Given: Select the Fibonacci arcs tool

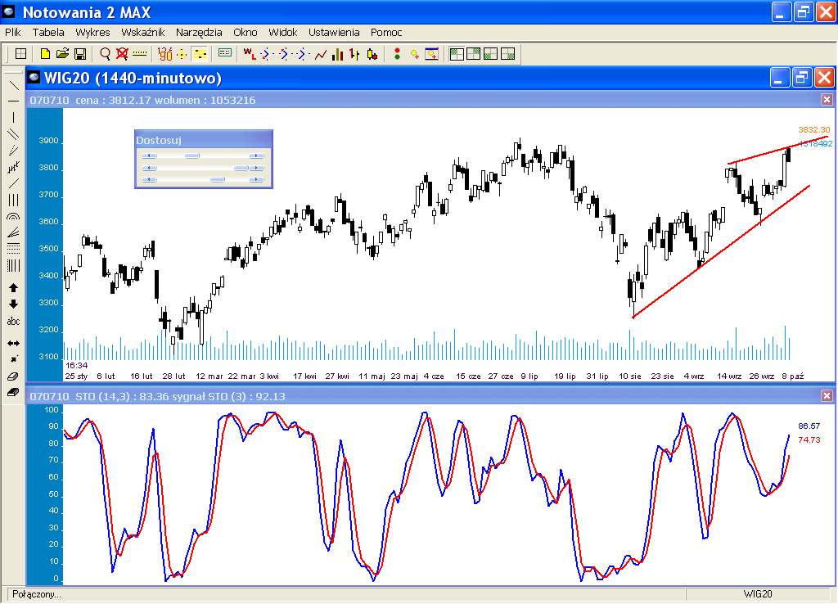Looking at the screenshot, I should [13, 217].
